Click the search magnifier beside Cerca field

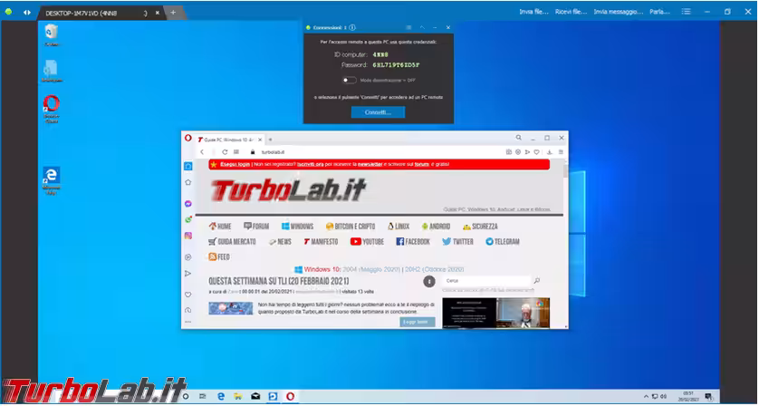[x=536, y=281]
